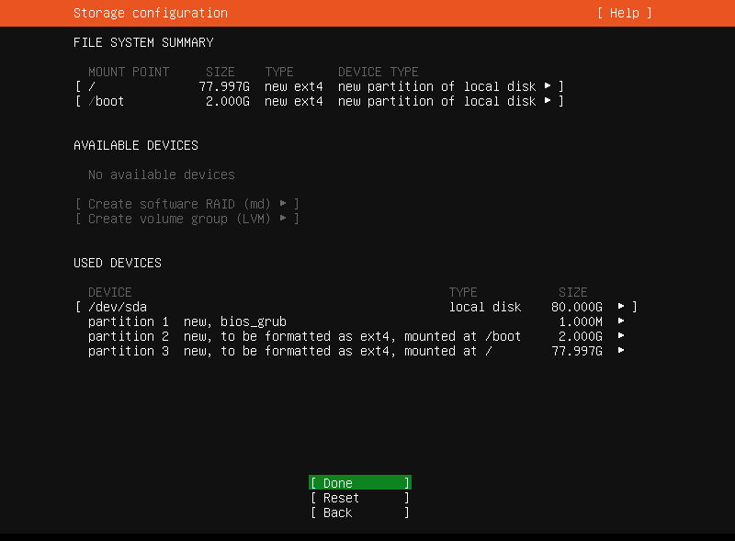
Task: Expand arrow on root filesystem row
Action: pyautogui.click(x=548, y=85)
